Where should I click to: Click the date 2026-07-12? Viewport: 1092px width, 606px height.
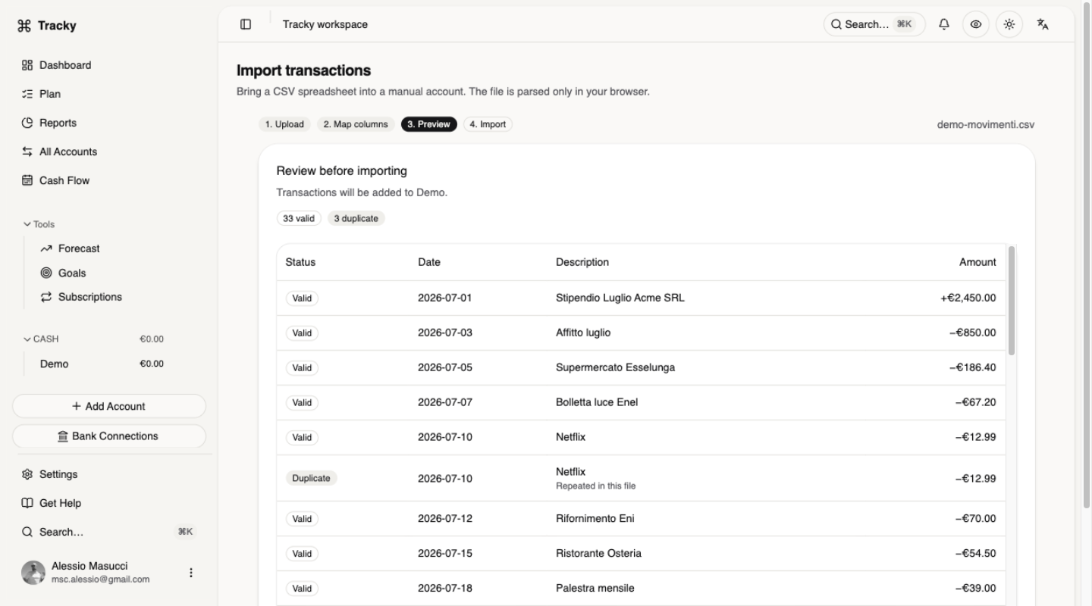click(x=445, y=519)
